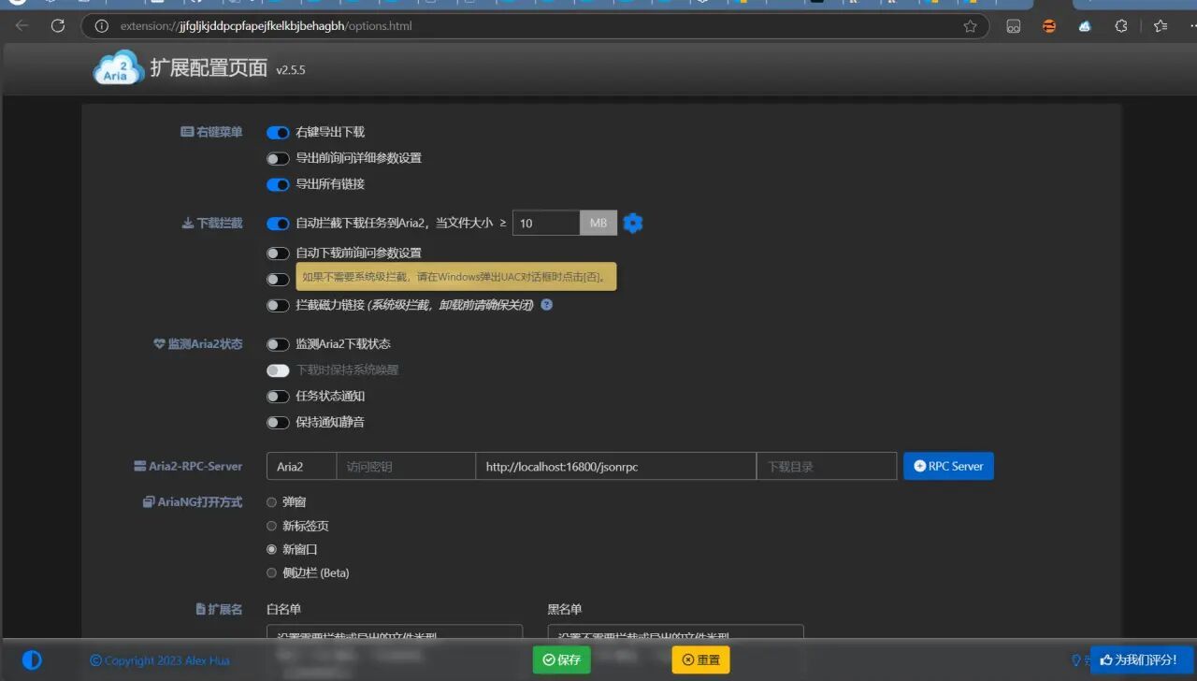Turn on 监测Aria2下载状态 switch
The image size is (1197, 681).
click(x=278, y=344)
